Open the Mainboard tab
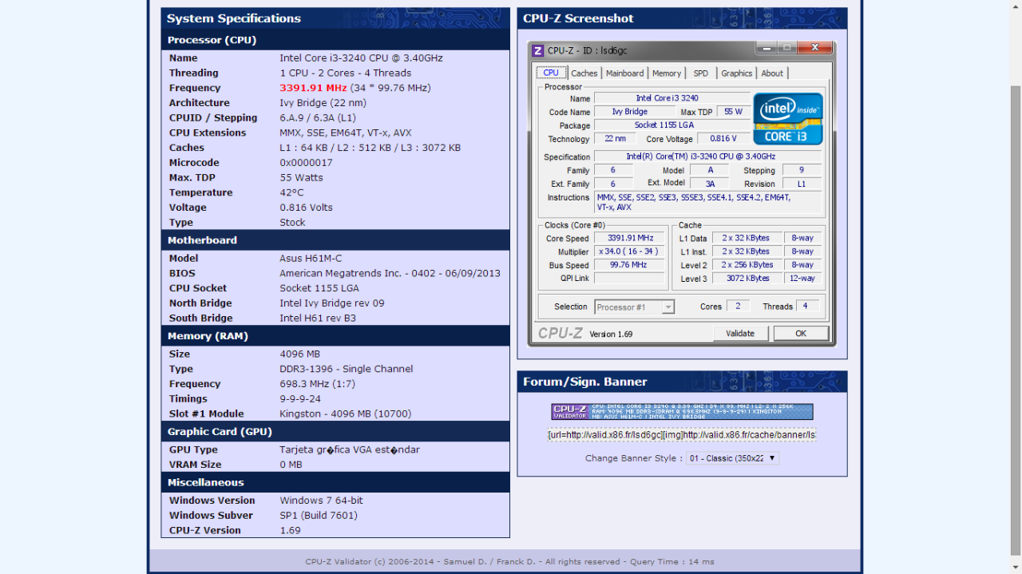This screenshot has width=1022, height=574. 624,73
